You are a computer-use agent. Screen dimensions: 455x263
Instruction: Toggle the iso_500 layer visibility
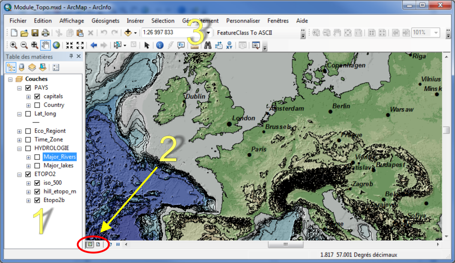[x=37, y=183]
